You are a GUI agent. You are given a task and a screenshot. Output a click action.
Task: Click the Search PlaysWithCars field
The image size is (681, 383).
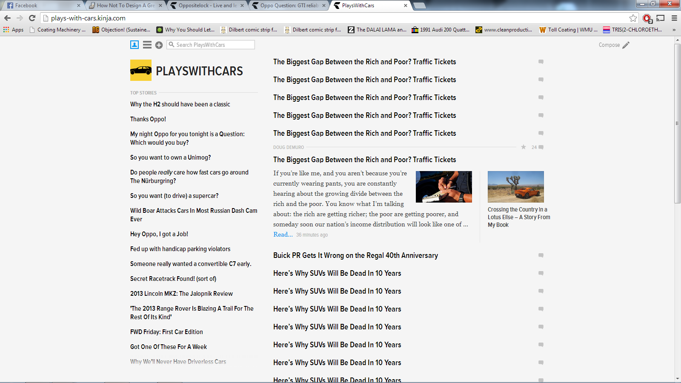click(x=211, y=45)
